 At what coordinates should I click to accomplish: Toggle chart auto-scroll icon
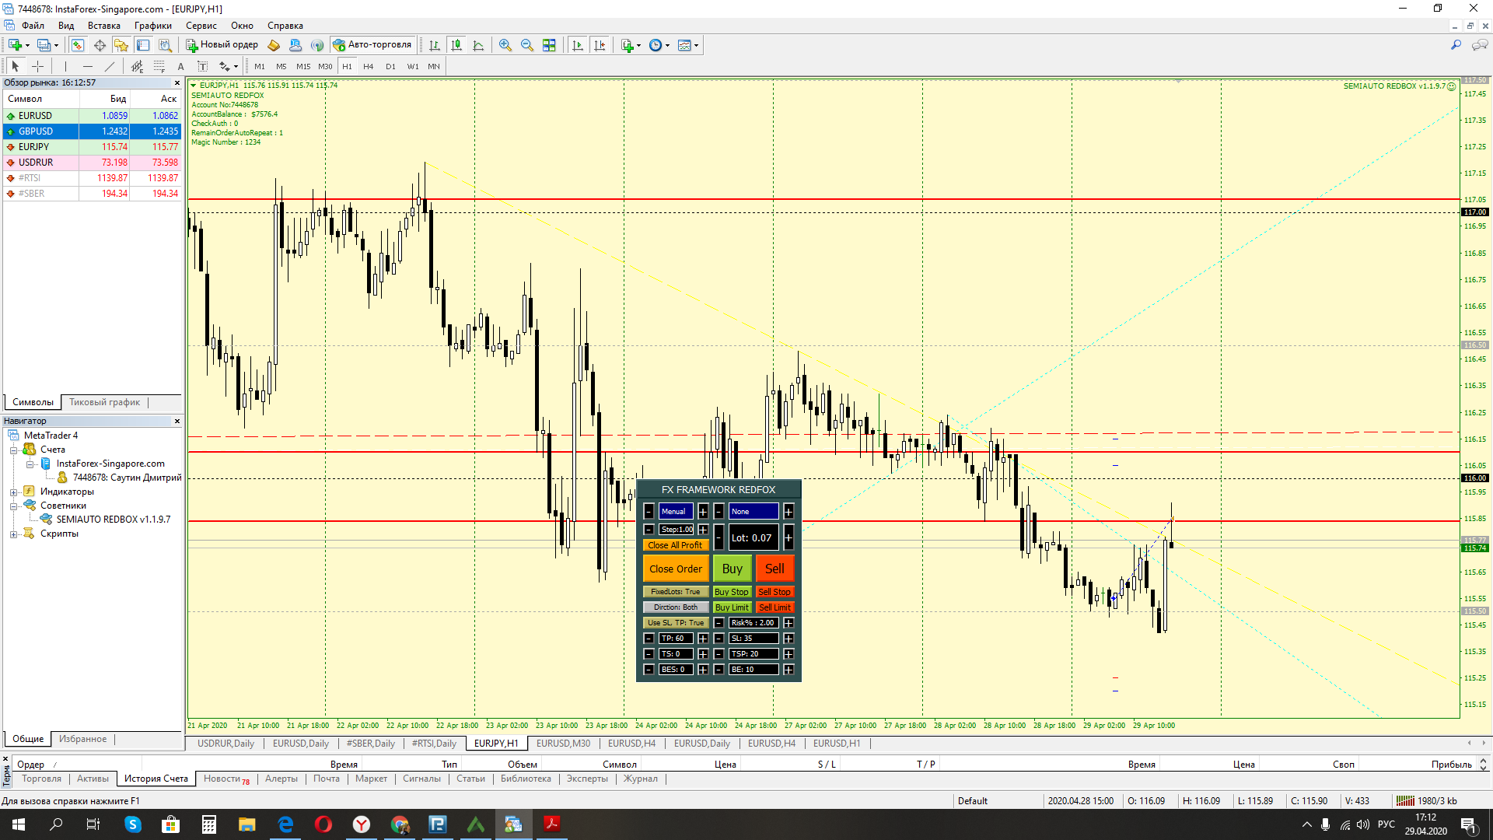[577, 45]
